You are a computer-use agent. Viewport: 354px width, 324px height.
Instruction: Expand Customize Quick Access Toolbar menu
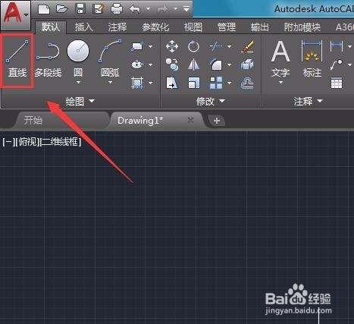point(186,10)
